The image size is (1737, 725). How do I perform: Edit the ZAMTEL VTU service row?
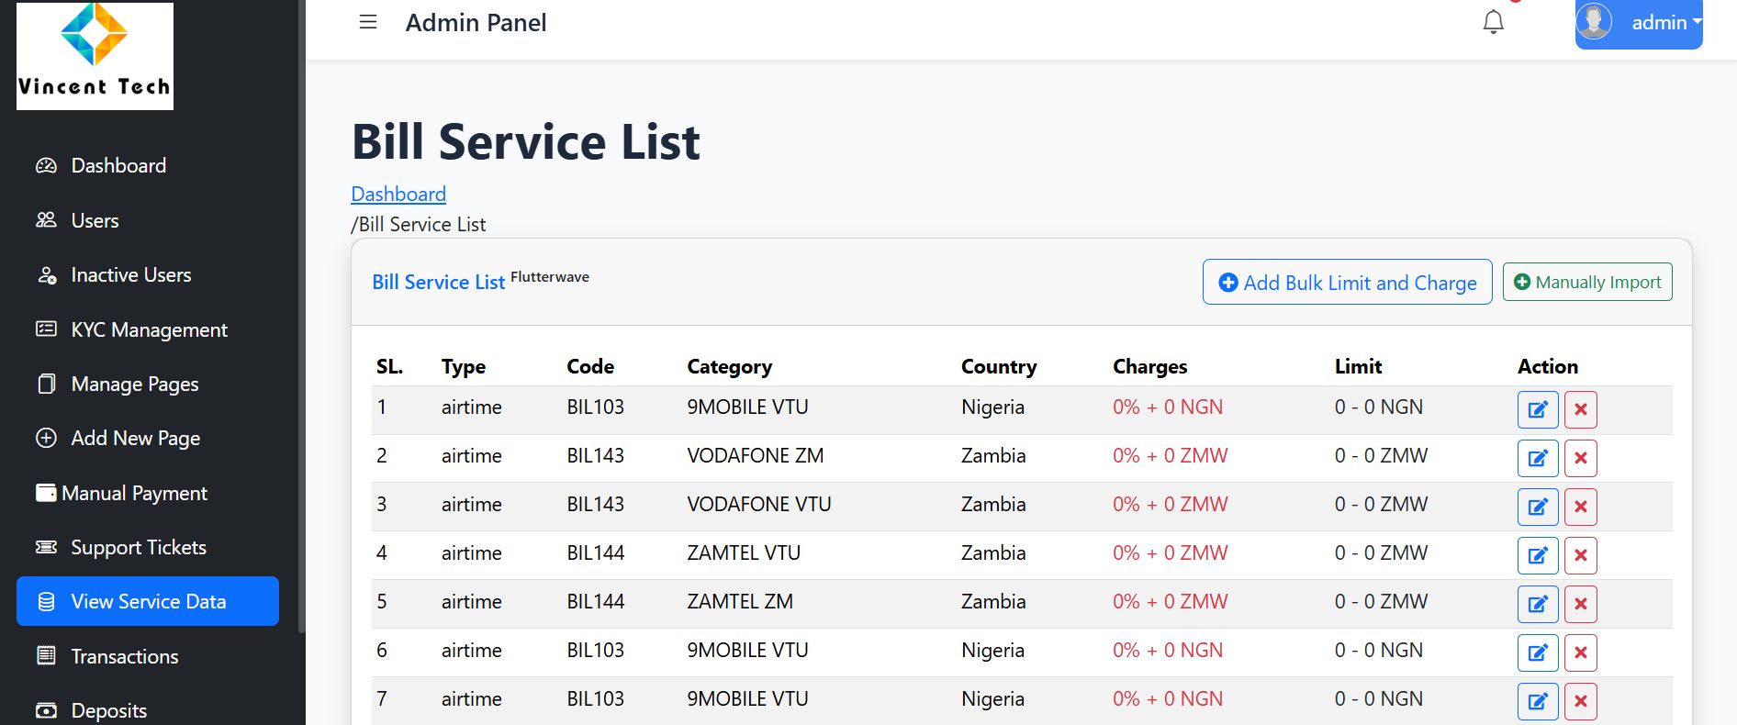coord(1538,555)
